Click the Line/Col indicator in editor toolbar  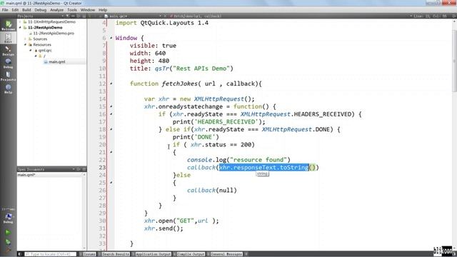[x=431, y=16]
